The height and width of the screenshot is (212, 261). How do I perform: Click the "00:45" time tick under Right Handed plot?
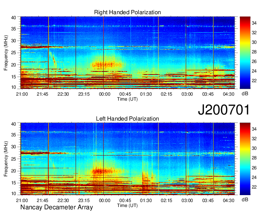coord(125,94)
